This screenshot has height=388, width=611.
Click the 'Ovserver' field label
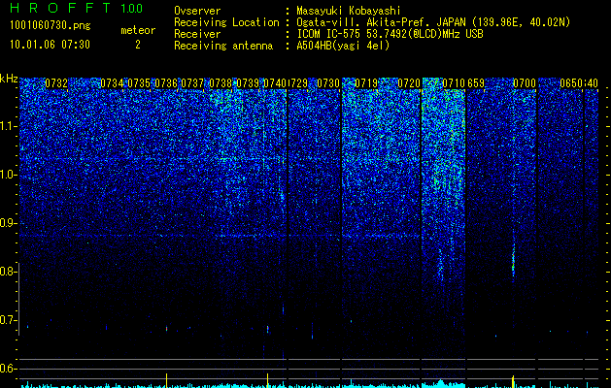click(x=197, y=11)
